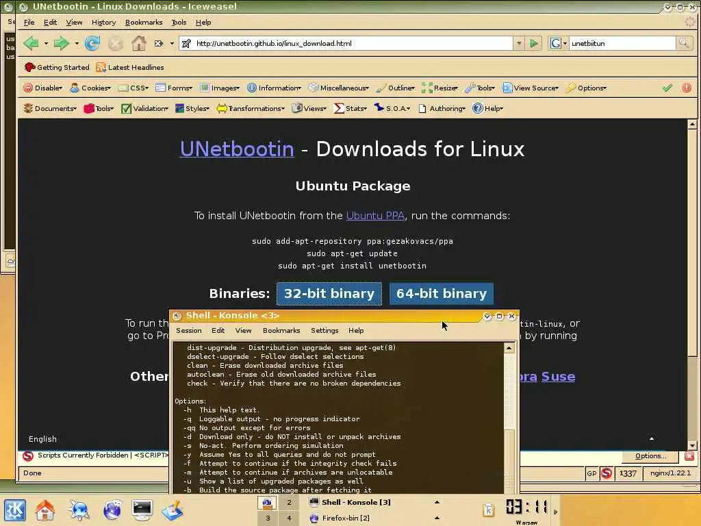Open the Forms developer toolbar menu
Viewport: 701px width, 526px height.
coord(174,88)
